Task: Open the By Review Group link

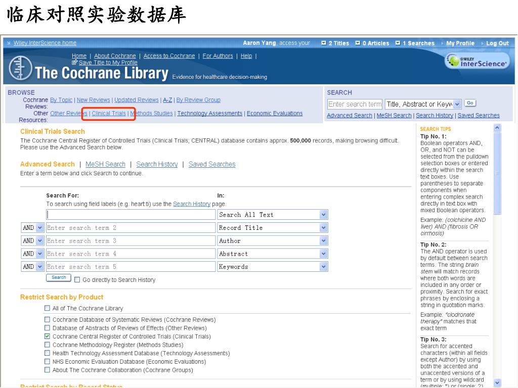Action: tap(198, 100)
